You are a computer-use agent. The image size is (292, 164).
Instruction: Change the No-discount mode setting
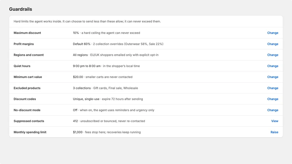coord(273,110)
